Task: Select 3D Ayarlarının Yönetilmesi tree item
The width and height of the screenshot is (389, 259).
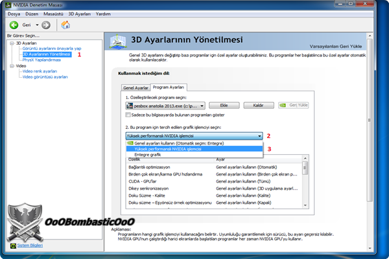Action: 47,54
